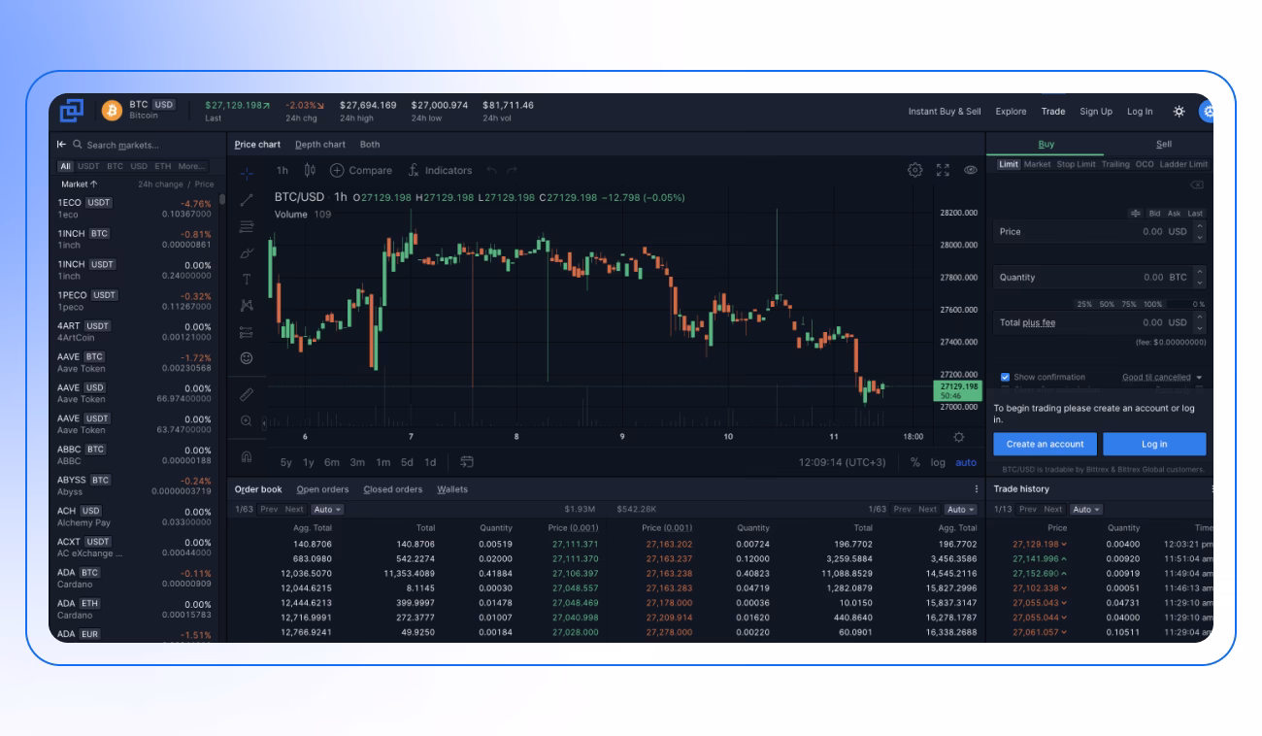
Task: Select the brush drawing tool
Action: (x=244, y=251)
